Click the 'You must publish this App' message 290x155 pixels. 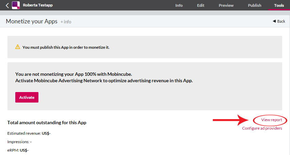[x=66, y=47]
